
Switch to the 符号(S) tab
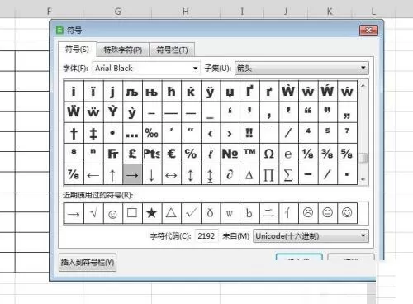[x=78, y=50]
